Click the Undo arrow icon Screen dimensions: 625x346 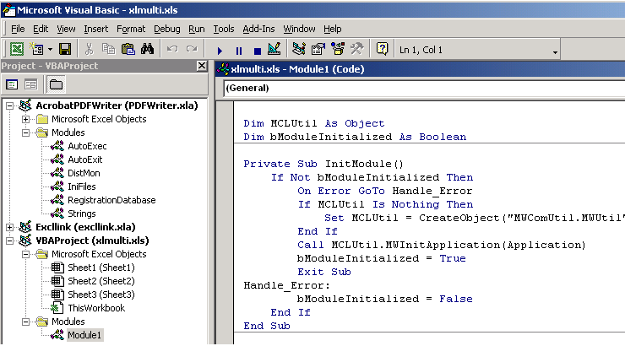[172, 50]
